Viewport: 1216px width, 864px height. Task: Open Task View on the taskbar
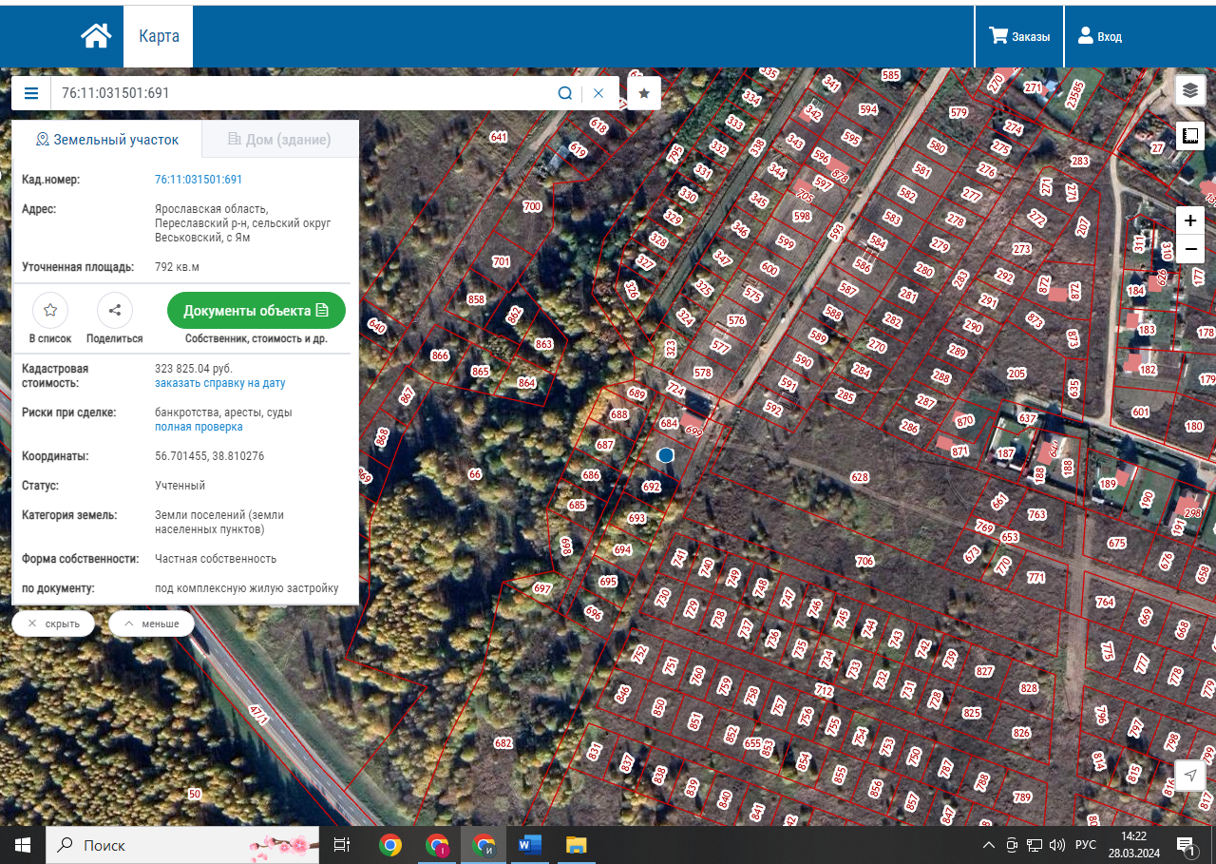coord(342,844)
